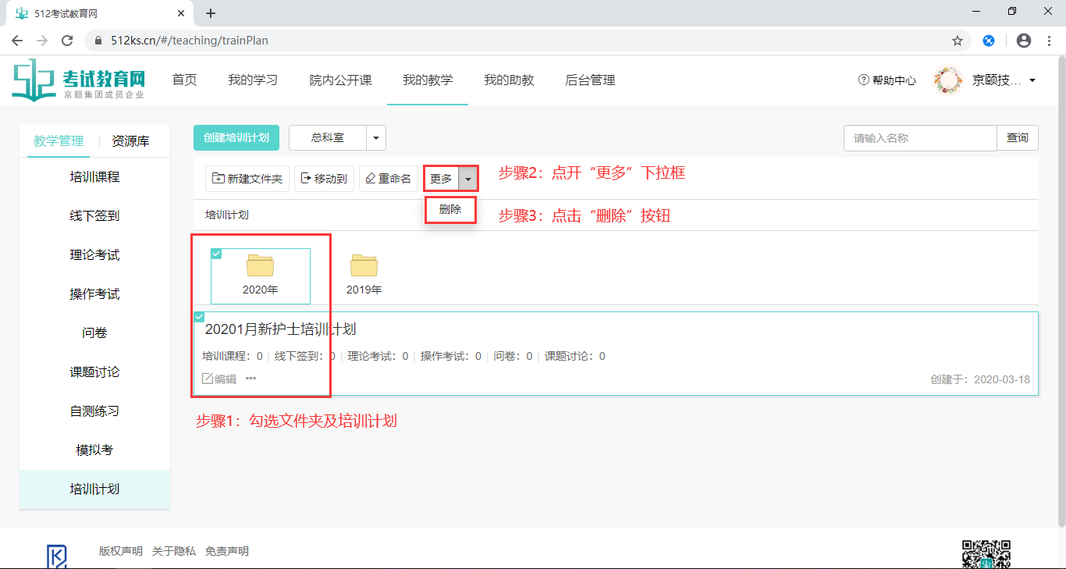Click the 重命名 button
This screenshot has width=1066, height=569.
(388, 179)
